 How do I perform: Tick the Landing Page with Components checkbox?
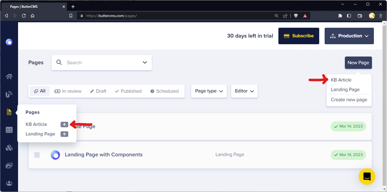point(37,155)
